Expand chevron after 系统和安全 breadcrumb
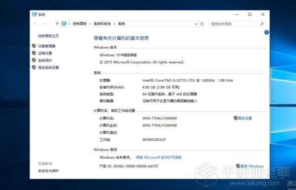296x190 pixels. 114,24
